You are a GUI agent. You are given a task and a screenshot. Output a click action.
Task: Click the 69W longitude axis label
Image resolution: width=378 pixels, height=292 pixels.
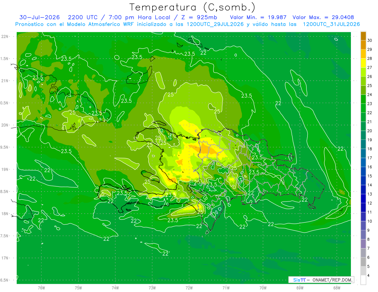coord(300,288)
